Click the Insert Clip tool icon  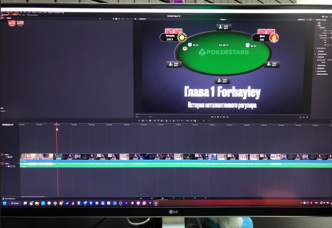155,121
